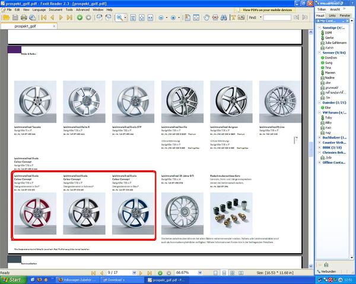This screenshot has width=356, height=284.
Task: Click the Open file folder icon
Action: point(6,17)
